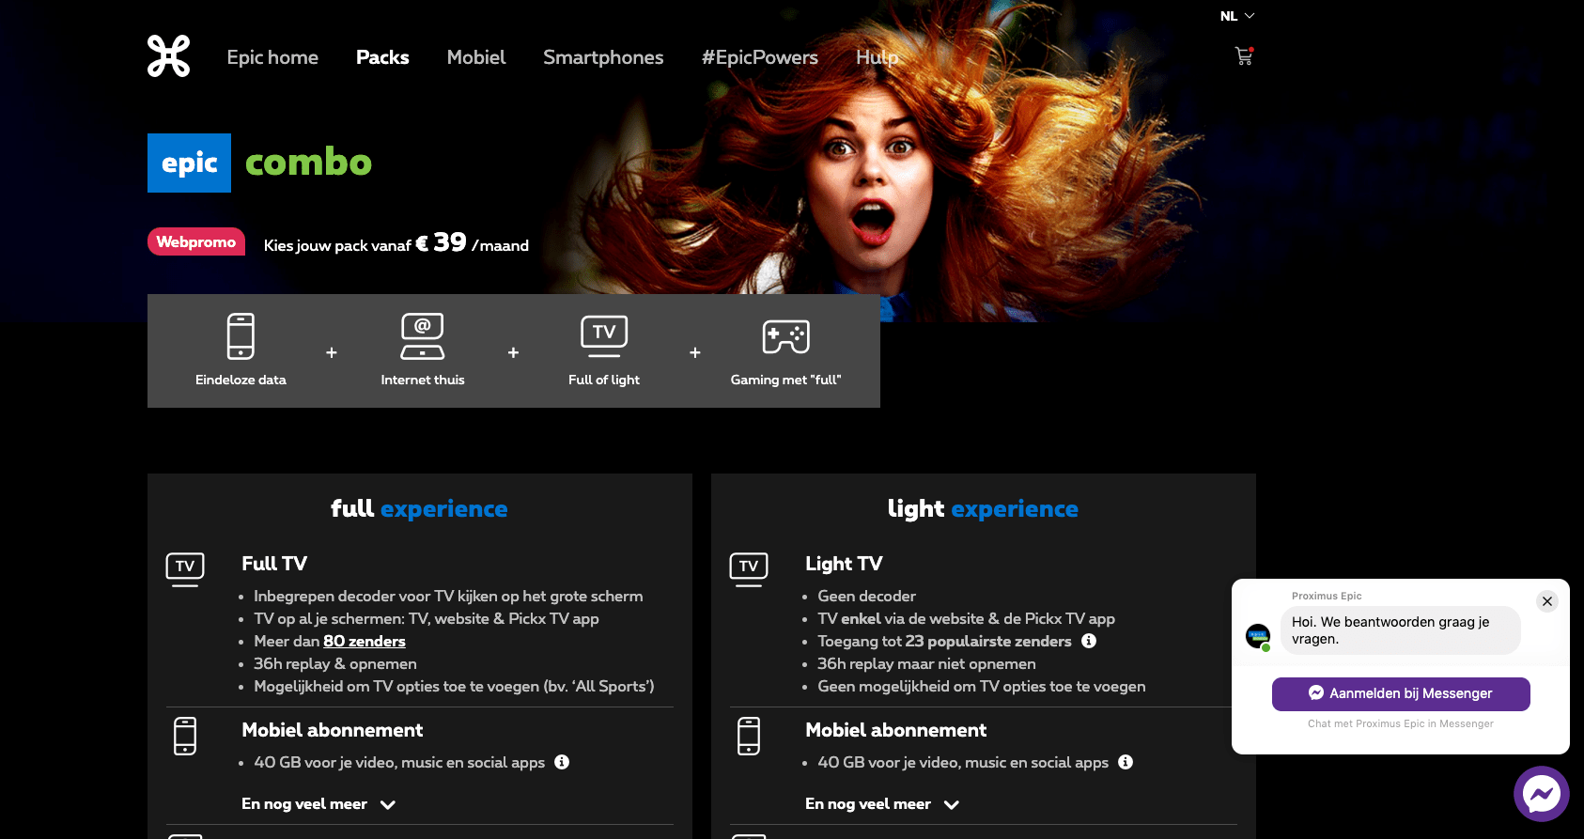
Task: Click the Full of light TV icon
Action: point(604,336)
